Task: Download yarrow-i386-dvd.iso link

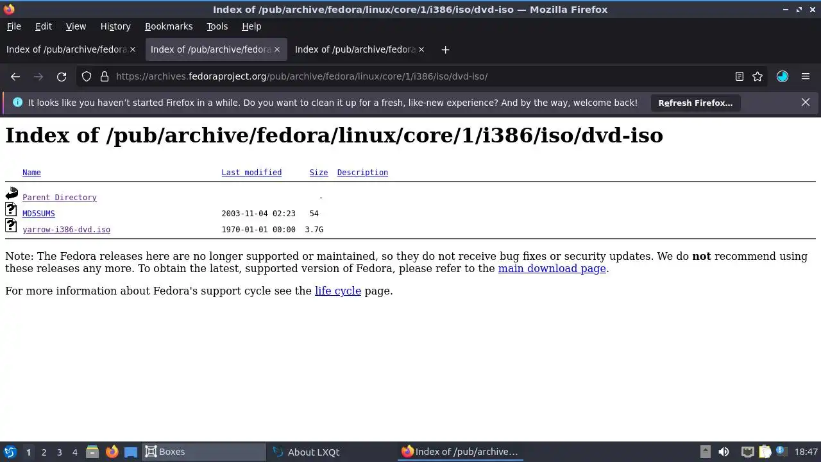Action: click(66, 230)
